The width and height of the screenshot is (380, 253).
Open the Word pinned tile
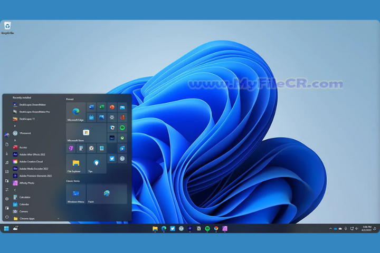click(91, 107)
